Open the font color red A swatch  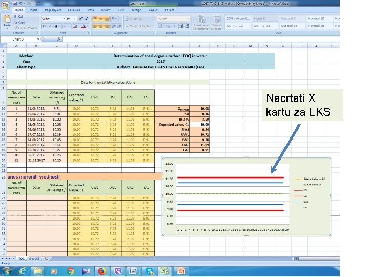[84, 26]
